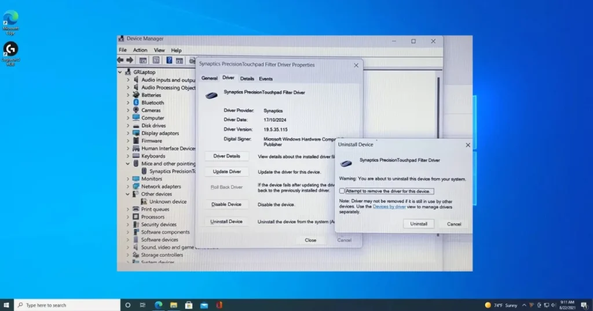The width and height of the screenshot is (593, 311).
Task: Open the View menu in Device Manager
Action: point(159,50)
